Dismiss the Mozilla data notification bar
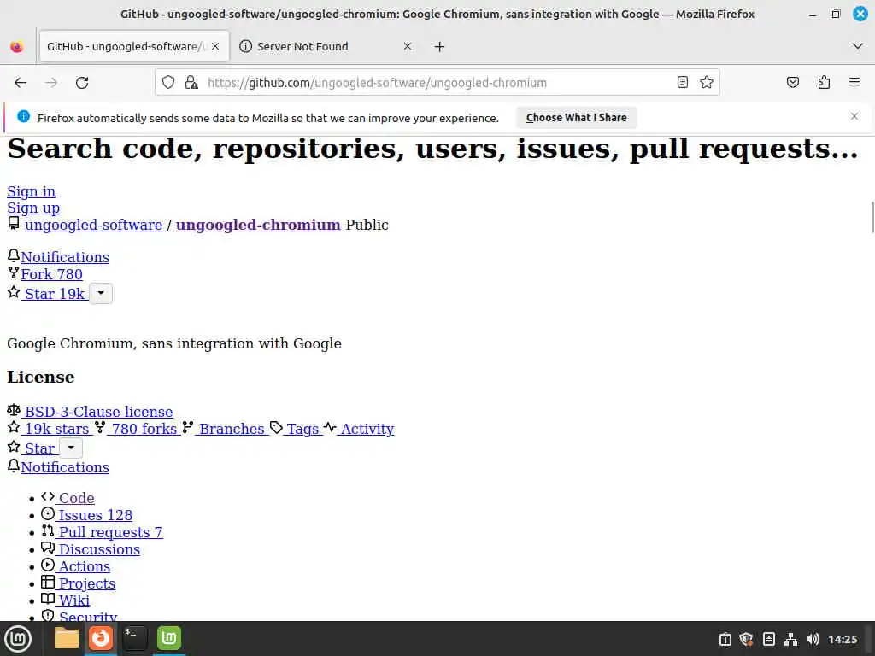 (x=854, y=116)
